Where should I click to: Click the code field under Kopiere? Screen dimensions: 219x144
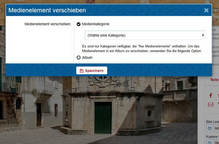point(216,142)
